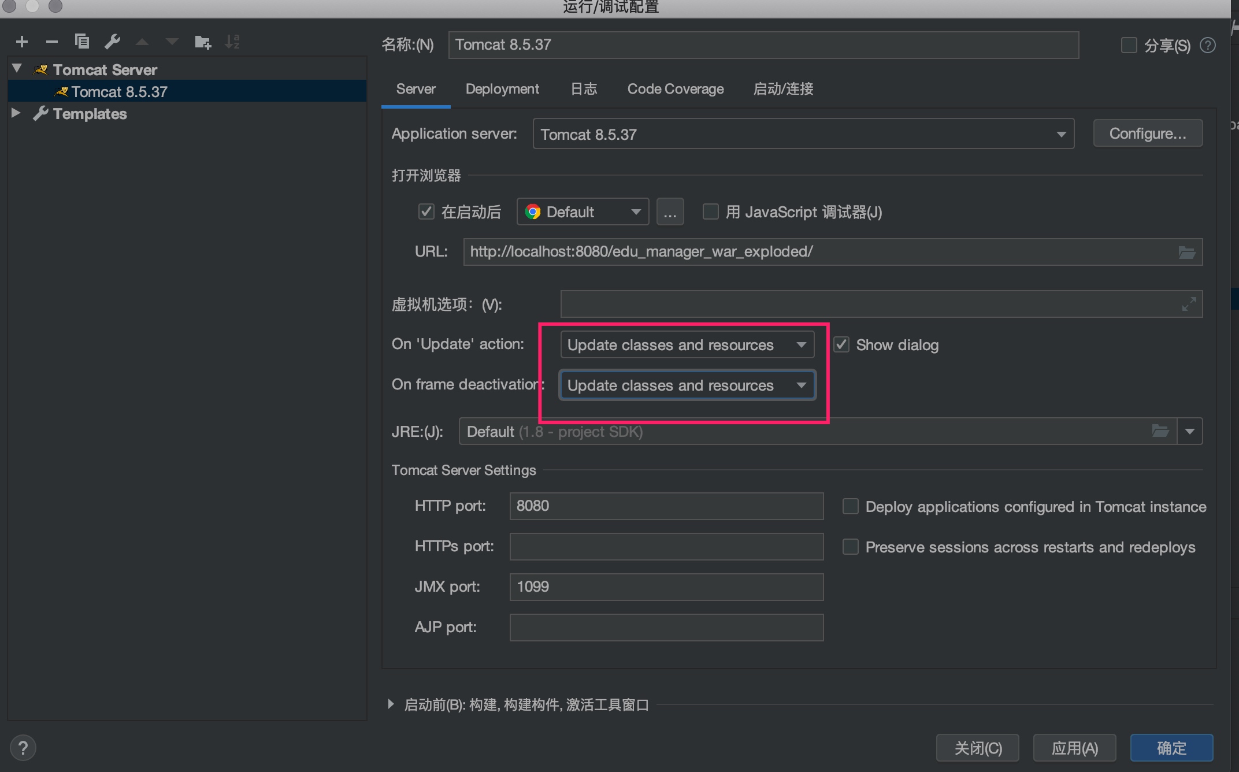Open edit templates wrench icon in toolbar
Viewport: 1239px width, 772px height.
click(x=112, y=42)
